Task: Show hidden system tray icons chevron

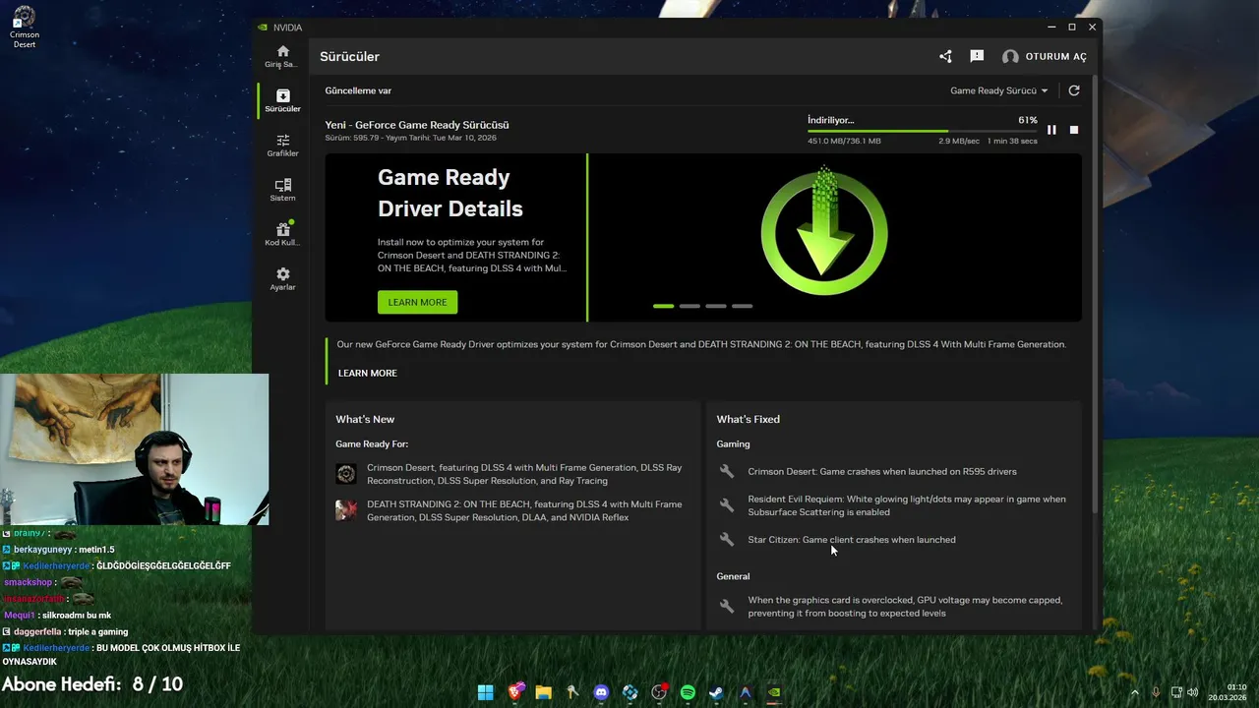Action: (x=1135, y=692)
